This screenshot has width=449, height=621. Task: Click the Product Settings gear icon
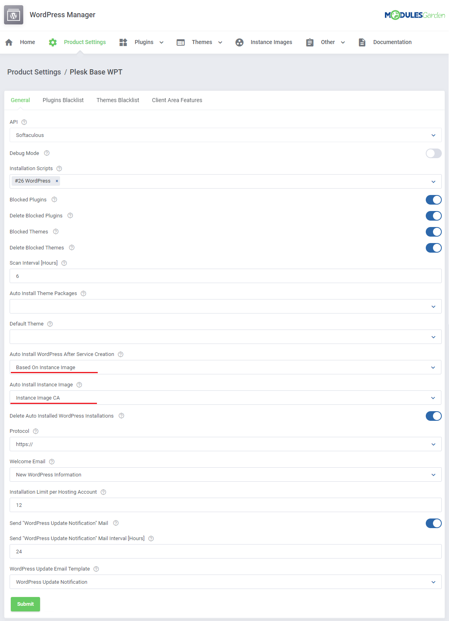pyautogui.click(x=53, y=42)
